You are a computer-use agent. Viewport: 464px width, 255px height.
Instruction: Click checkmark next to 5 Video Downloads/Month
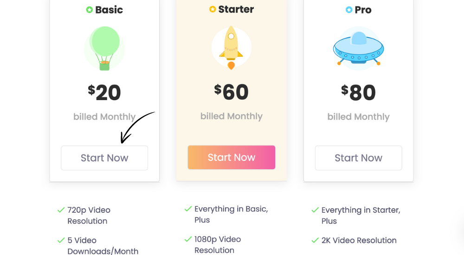61,240
